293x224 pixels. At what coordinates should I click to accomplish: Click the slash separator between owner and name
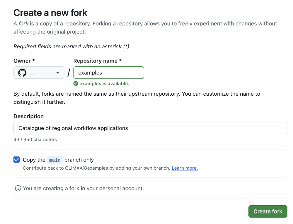(69, 73)
